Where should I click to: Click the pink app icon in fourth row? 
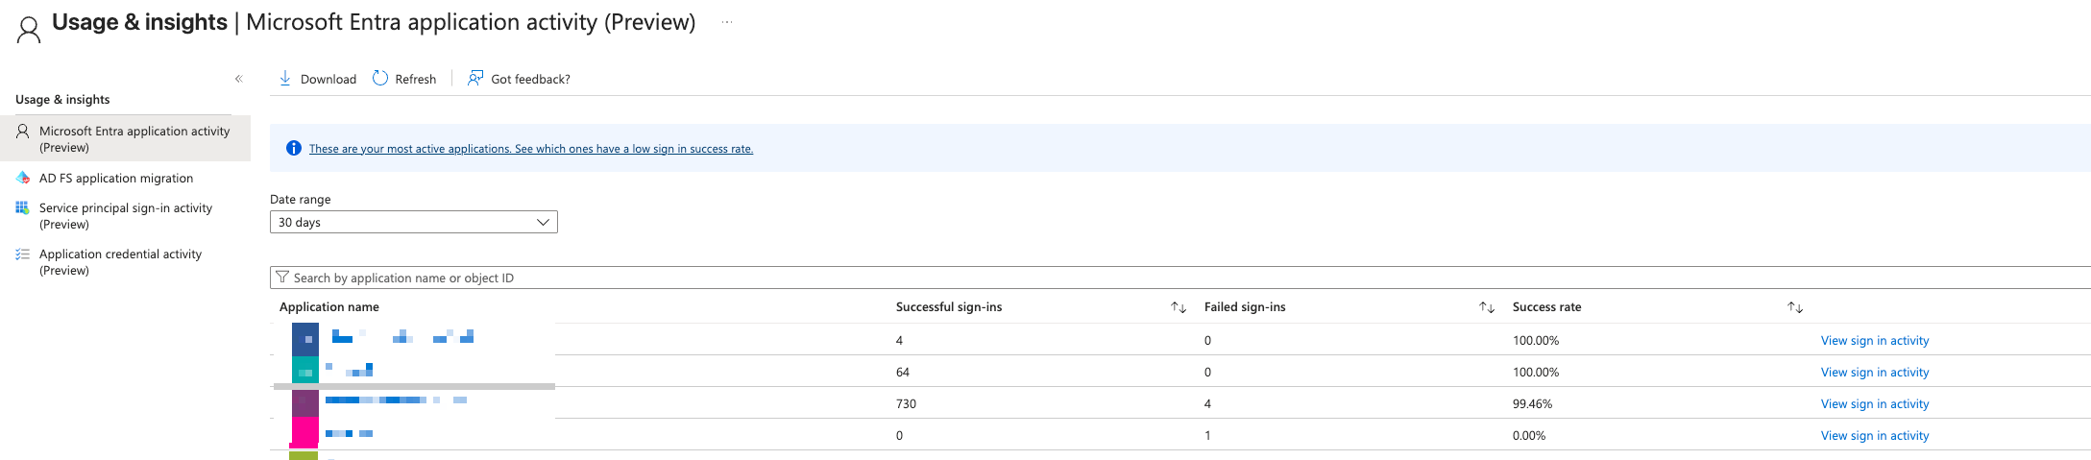[x=304, y=432]
